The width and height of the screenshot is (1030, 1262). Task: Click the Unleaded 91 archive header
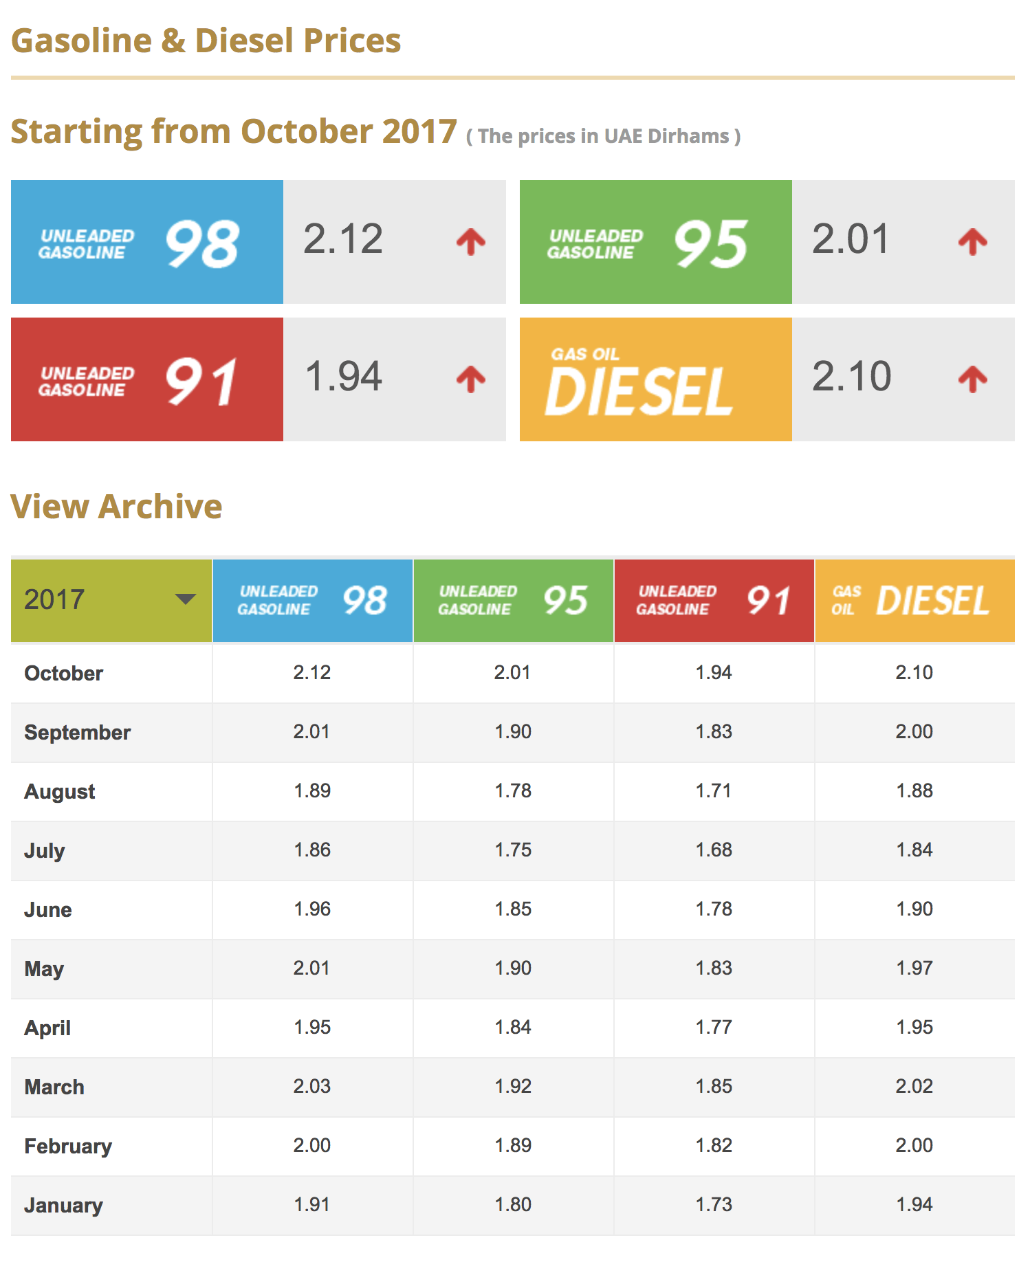coord(713,599)
